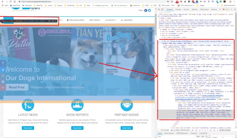Collapse the body element node

coord(159,20)
